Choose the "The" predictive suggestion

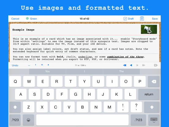point(122,71)
